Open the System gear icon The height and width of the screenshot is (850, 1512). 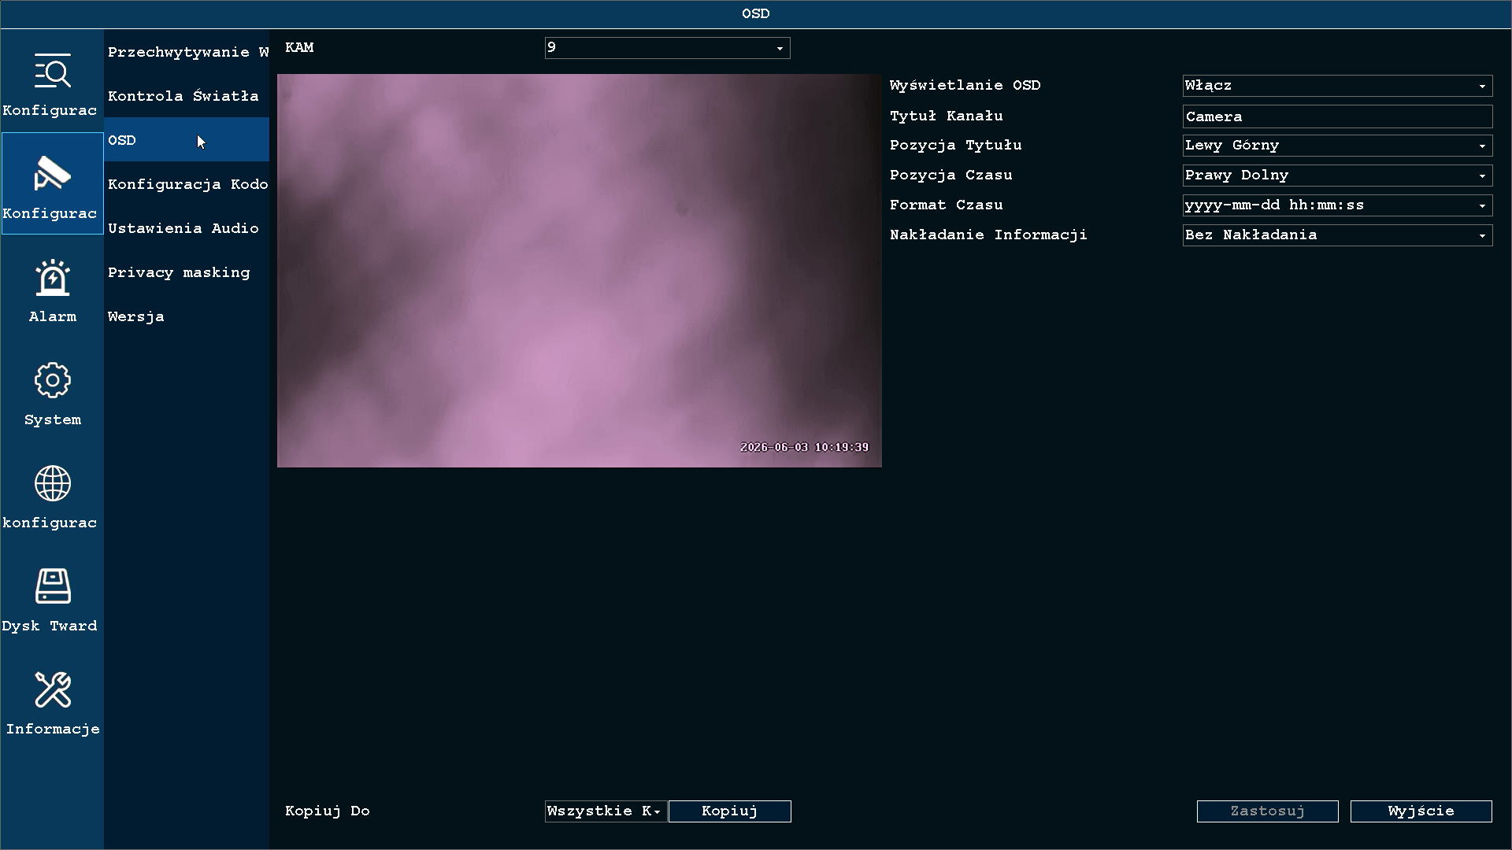click(x=52, y=380)
